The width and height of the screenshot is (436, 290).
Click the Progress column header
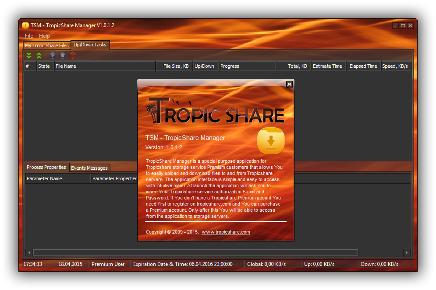pos(247,66)
